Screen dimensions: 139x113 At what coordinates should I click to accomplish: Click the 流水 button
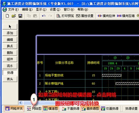click(x=10, y=66)
